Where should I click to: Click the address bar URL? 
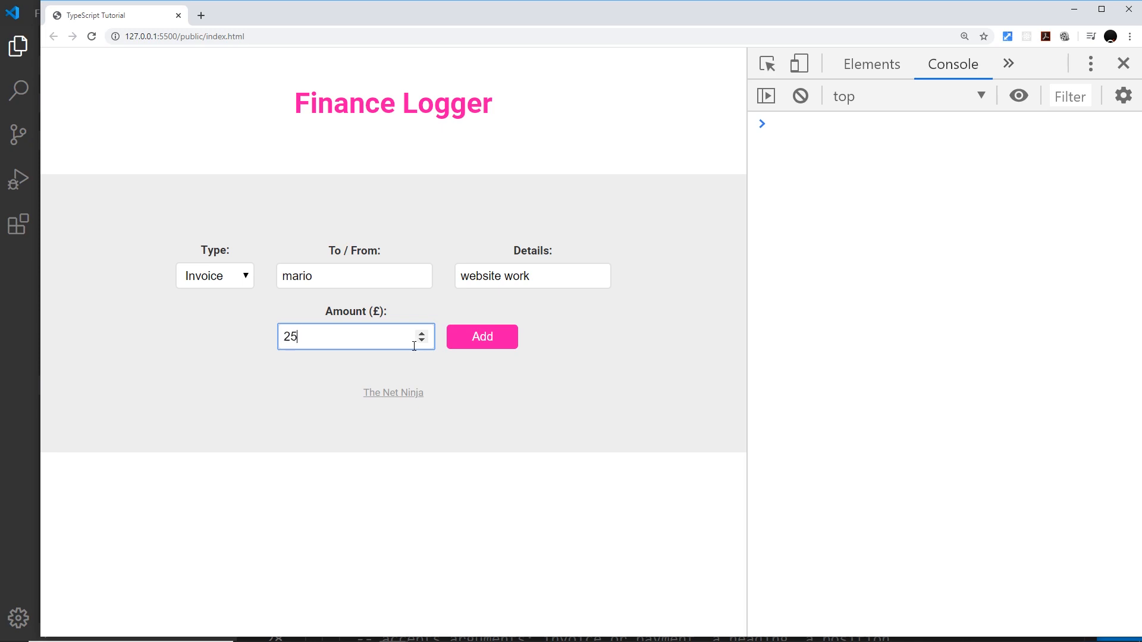pyautogui.click(x=184, y=36)
